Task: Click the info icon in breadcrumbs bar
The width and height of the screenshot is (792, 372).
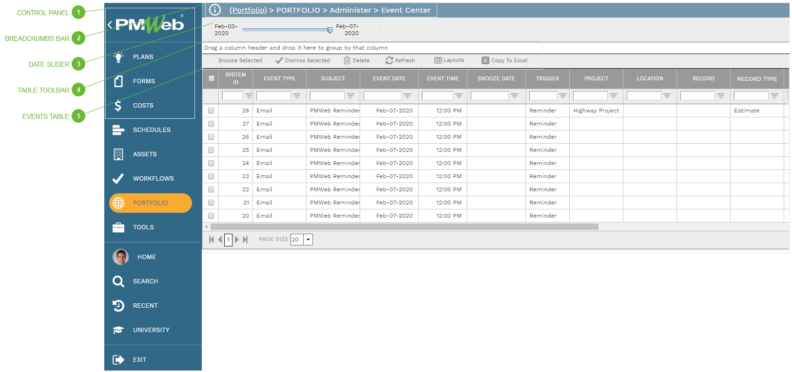Action: point(215,10)
